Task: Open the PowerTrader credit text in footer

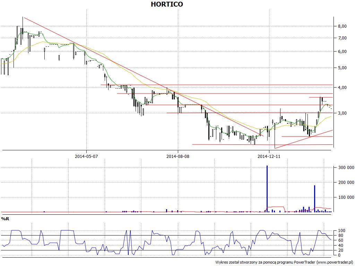Action: coord(285,263)
